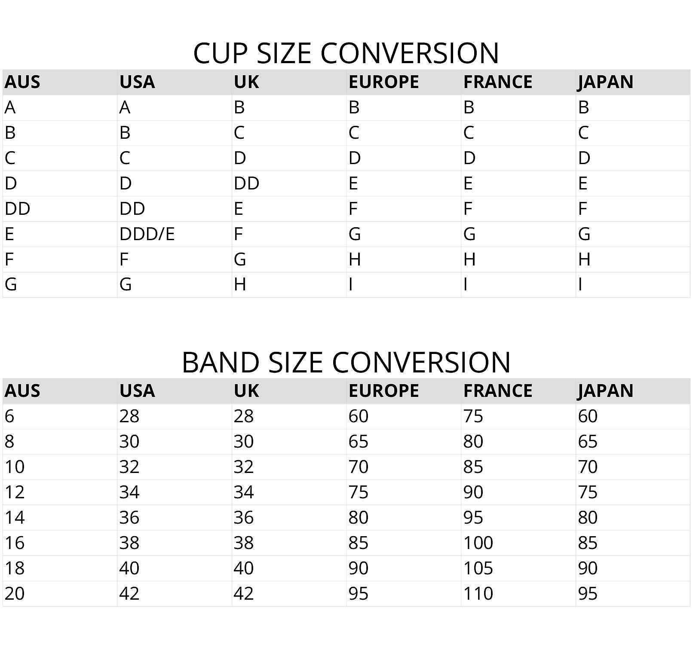Click AUS header in cup size table

[x=22, y=82]
